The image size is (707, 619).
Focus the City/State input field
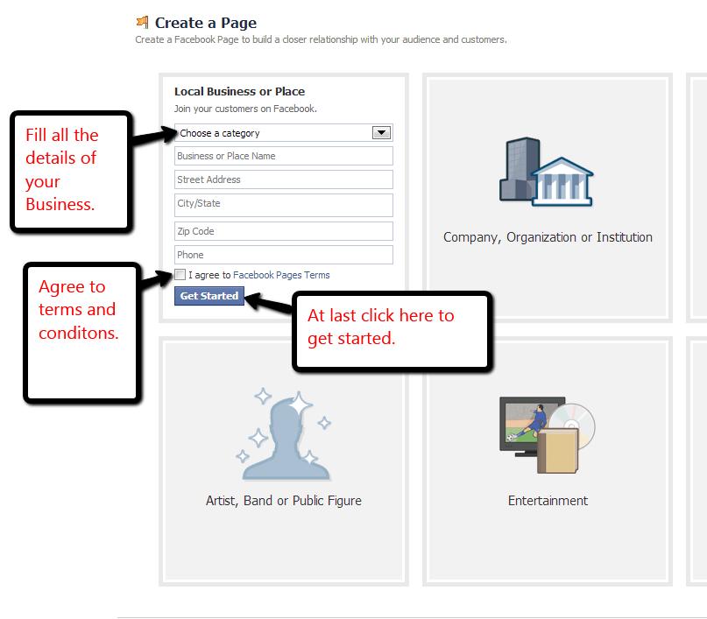click(284, 205)
